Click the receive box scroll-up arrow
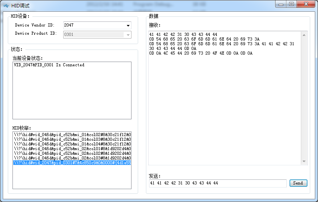The height and width of the screenshot is (202, 318). (304, 34)
